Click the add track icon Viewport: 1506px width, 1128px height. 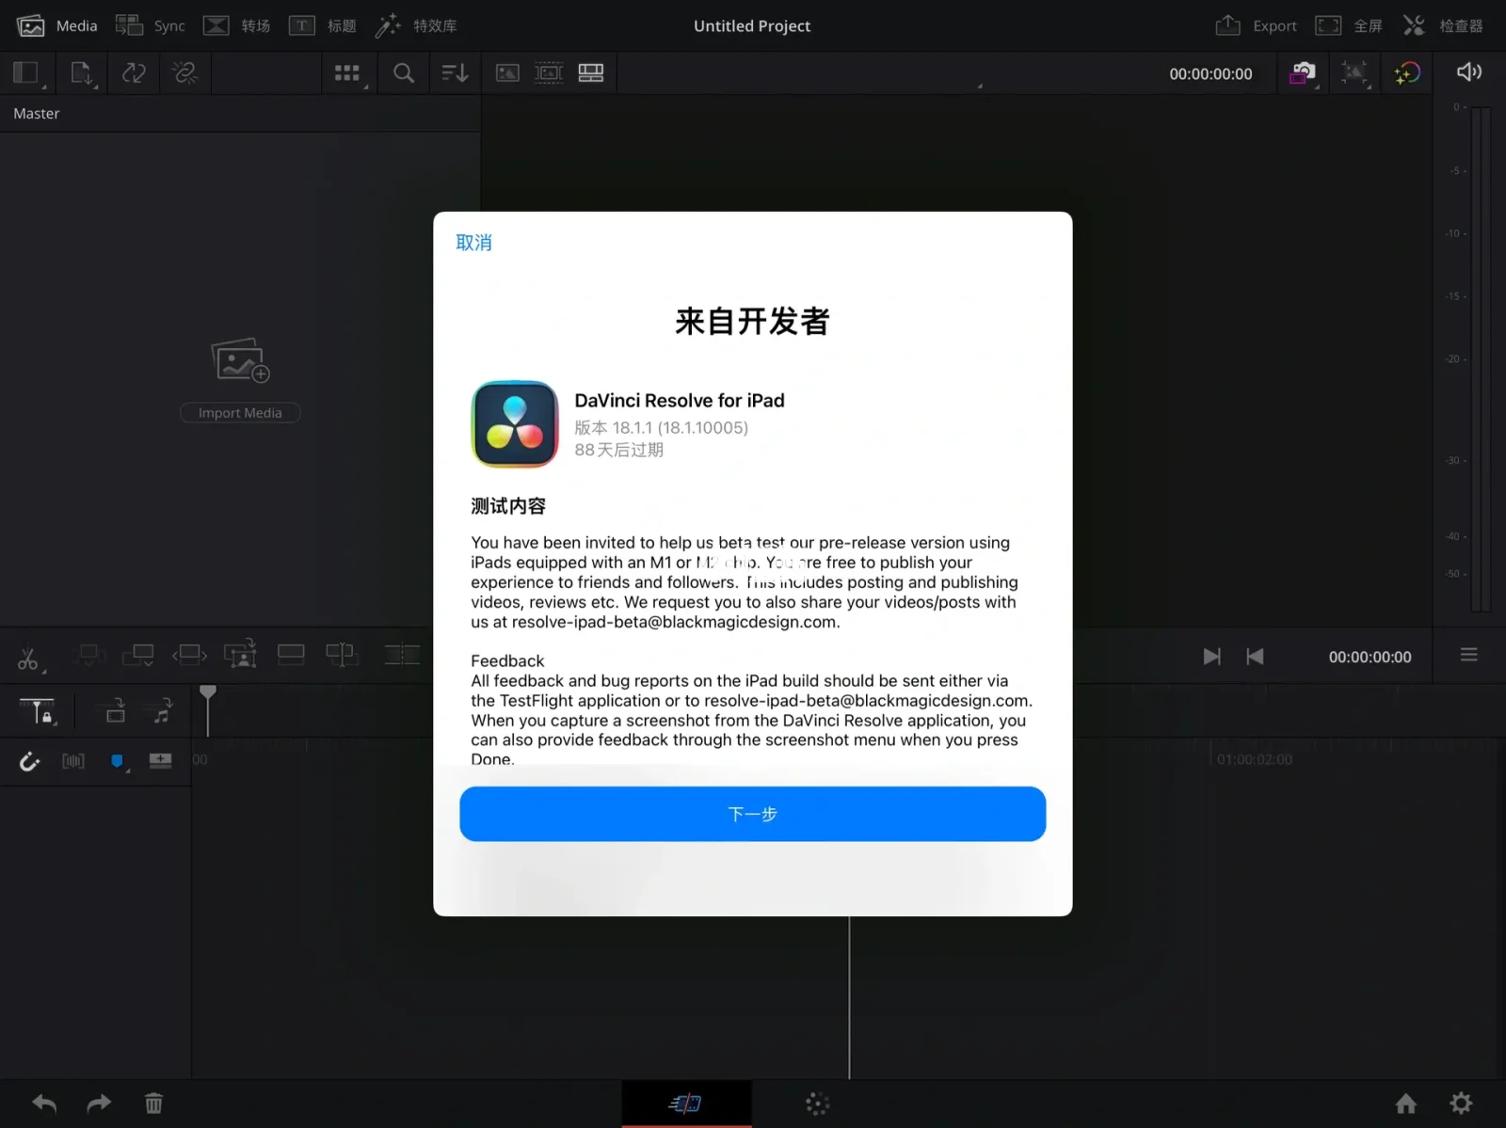coord(161,761)
